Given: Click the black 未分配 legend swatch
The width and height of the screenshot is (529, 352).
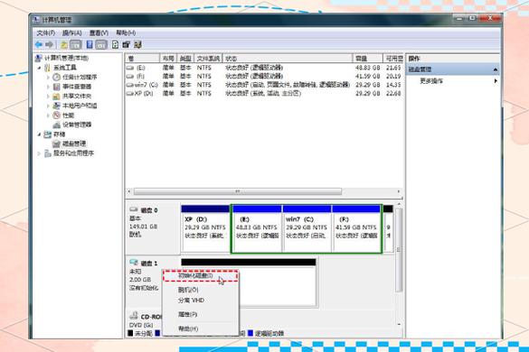Looking at the screenshot, I should (130, 333).
